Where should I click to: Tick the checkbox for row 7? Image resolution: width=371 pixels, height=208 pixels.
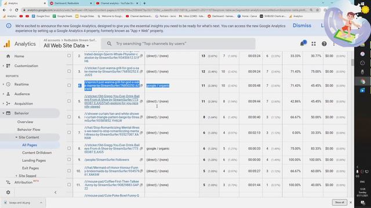coord(69,132)
